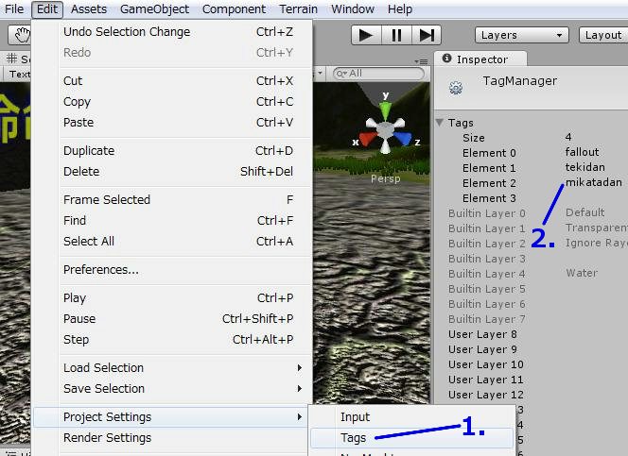
Task: Open the Layout dropdown
Action: tap(603, 35)
